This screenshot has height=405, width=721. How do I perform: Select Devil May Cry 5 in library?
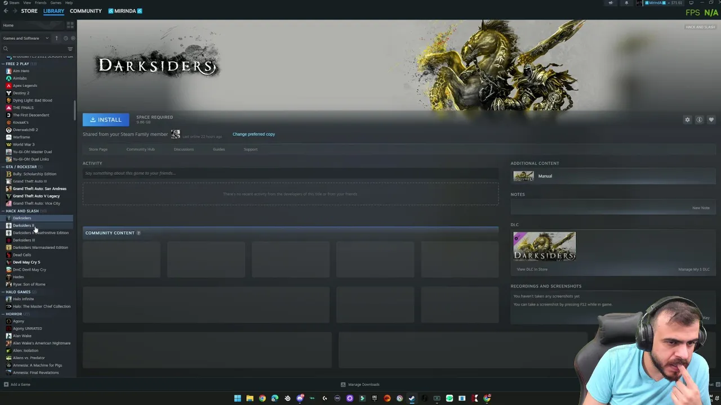pyautogui.click(x=26, y=262)
